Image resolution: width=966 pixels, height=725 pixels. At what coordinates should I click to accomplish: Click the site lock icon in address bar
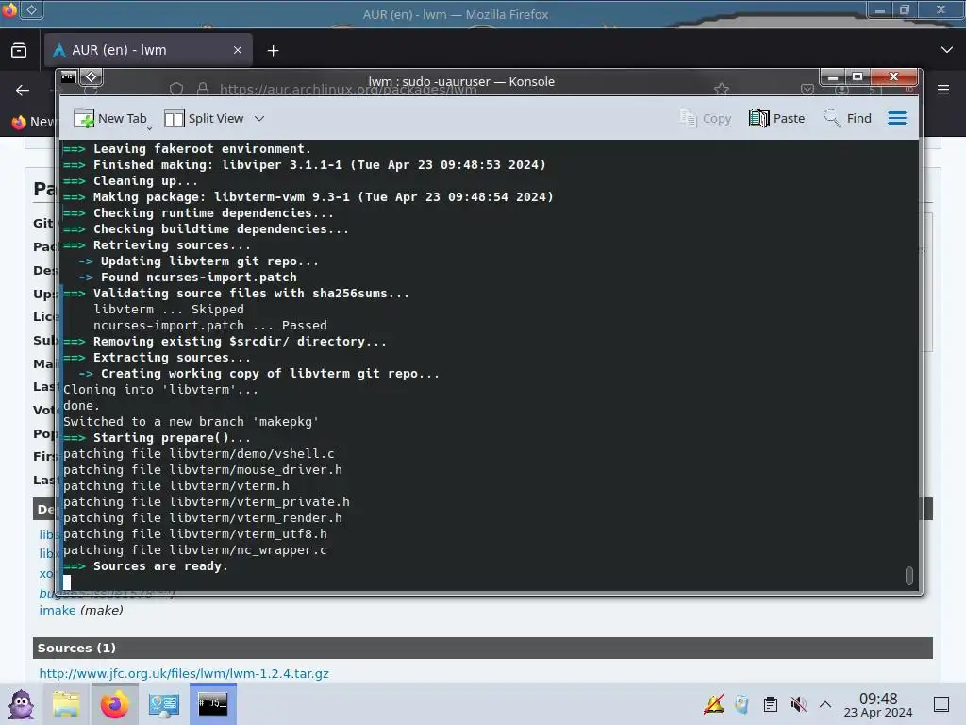pos(203,90)
